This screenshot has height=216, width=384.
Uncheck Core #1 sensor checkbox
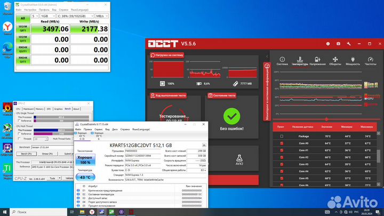[x=282, y=150]
